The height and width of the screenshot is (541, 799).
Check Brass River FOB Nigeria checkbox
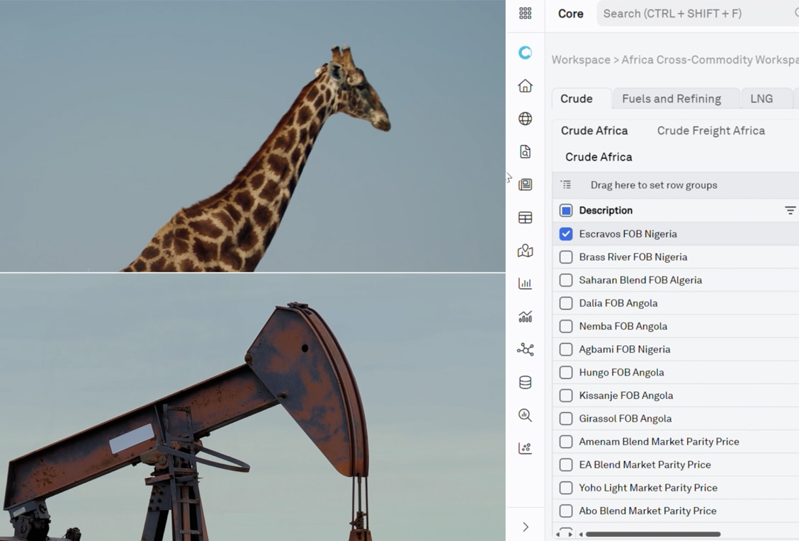click(566, 257)
